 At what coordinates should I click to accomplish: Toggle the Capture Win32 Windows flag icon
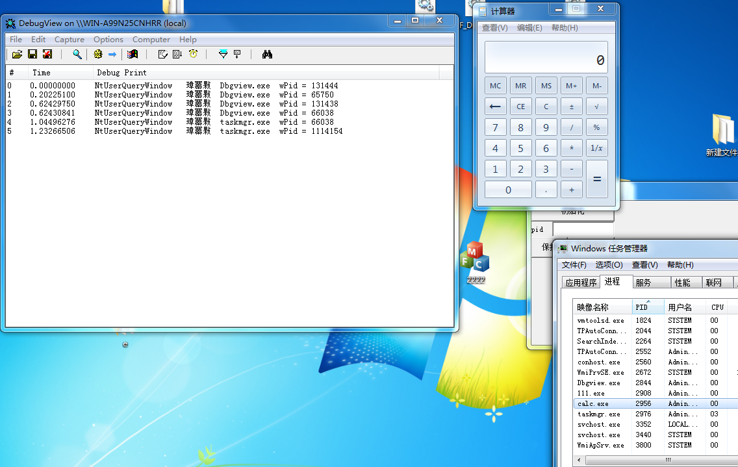[x=133, y=54]
